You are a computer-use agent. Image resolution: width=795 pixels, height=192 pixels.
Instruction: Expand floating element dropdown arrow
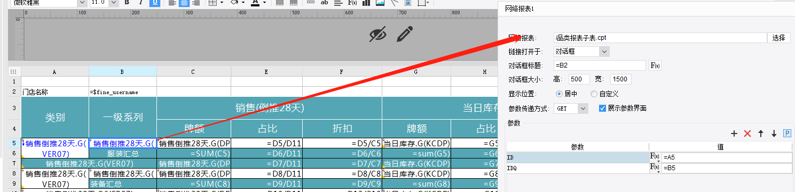click(428, 3)
